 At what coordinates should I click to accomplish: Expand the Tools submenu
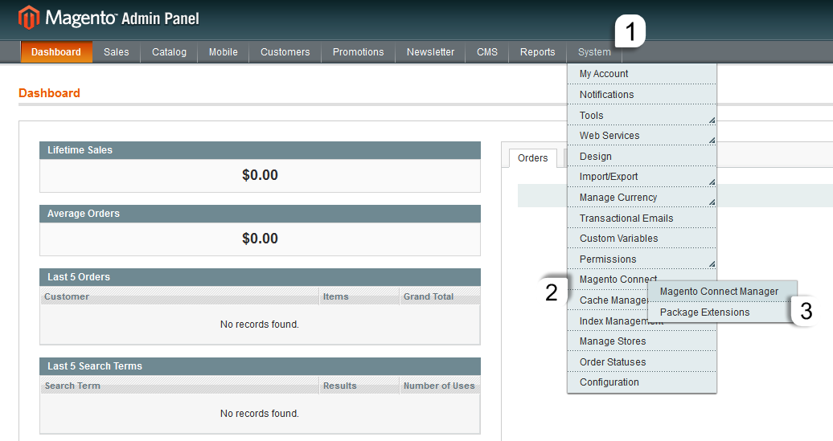(x=642, y=115)
